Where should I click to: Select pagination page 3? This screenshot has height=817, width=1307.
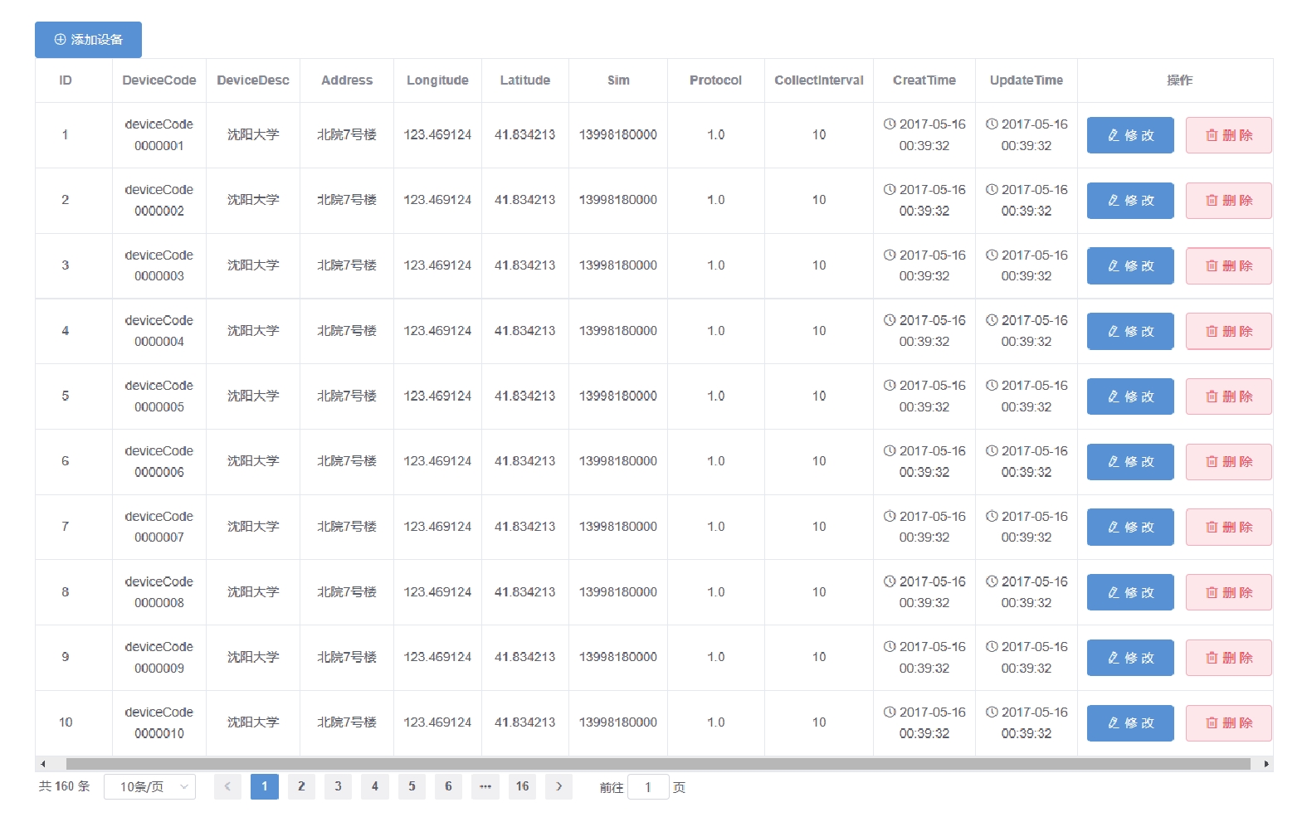point(338,786)
